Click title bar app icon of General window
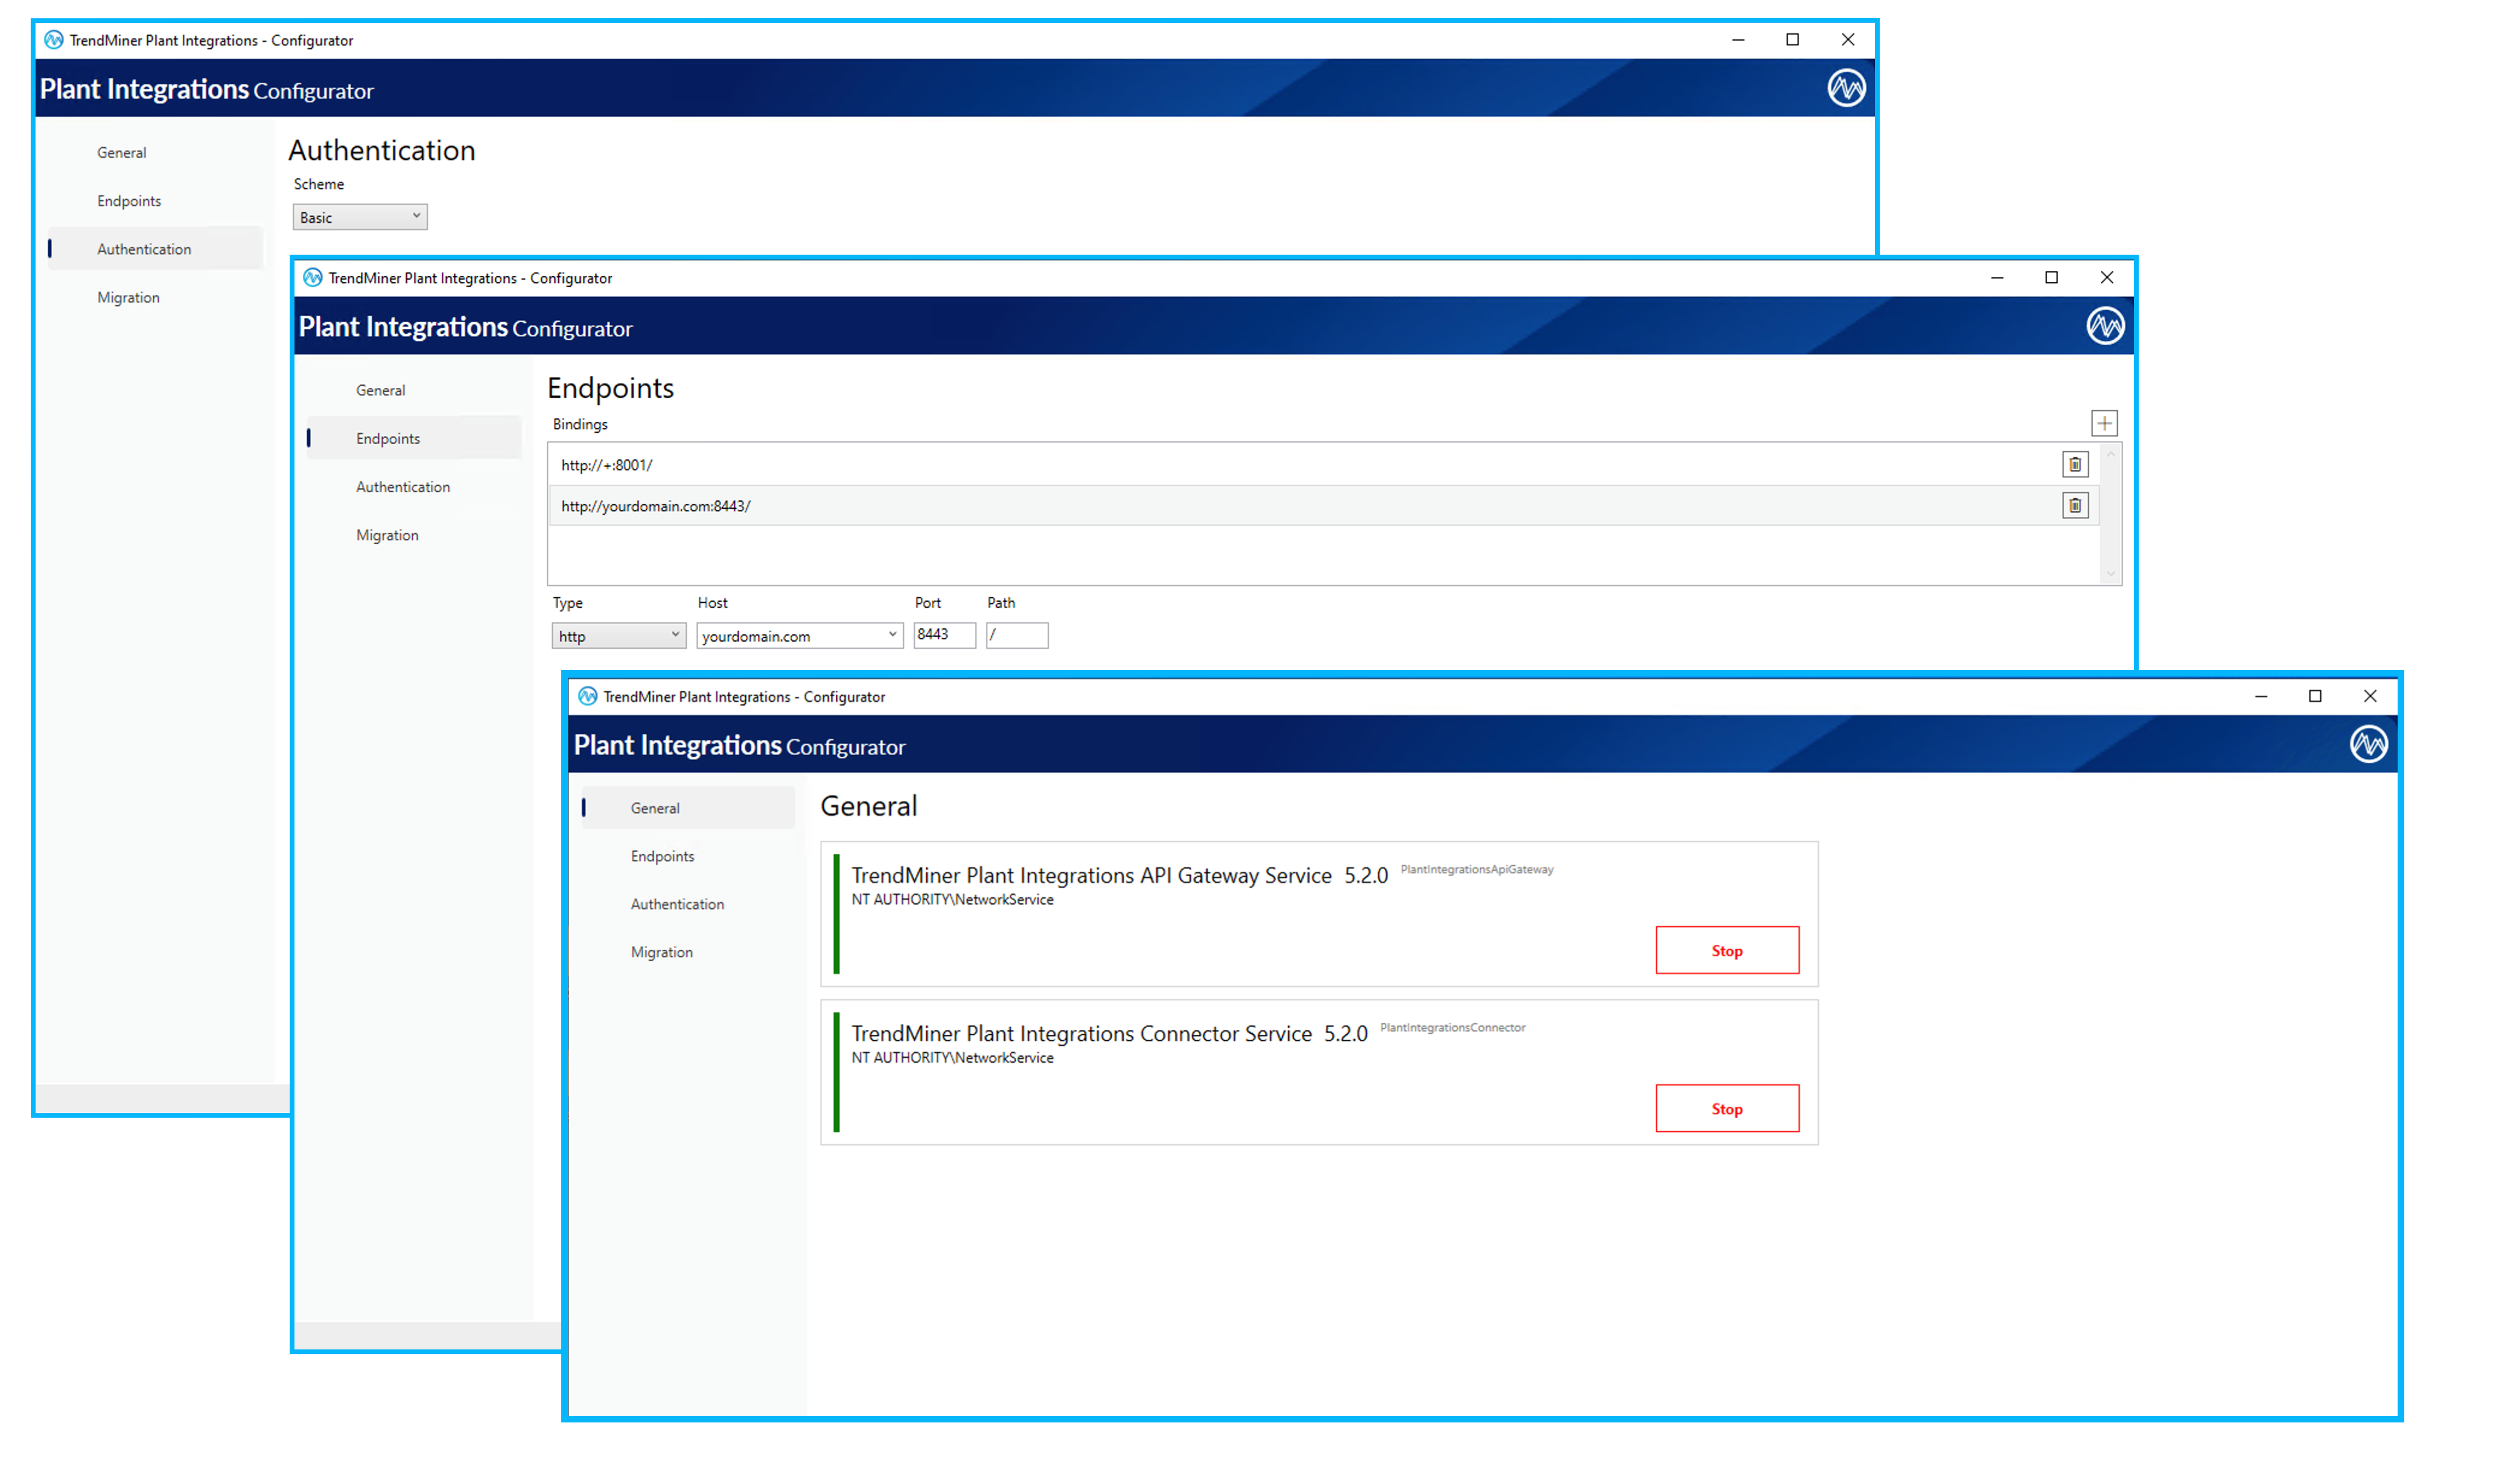This screenshot has width=2496, height=1484. (x=588, y=696)
